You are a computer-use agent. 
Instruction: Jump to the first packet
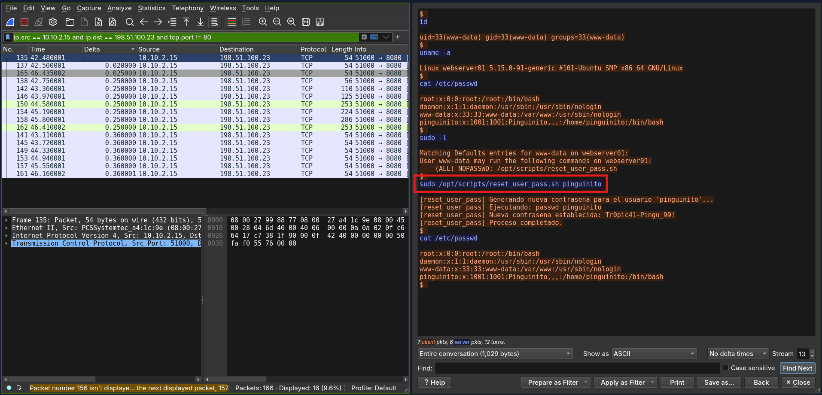coord(186,22)
